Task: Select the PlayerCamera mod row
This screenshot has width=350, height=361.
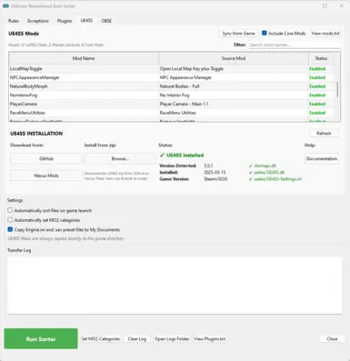Action: (x=172, y=104)
